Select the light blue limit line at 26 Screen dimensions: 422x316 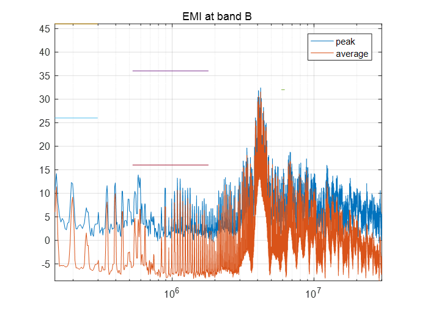pos(76,118)
